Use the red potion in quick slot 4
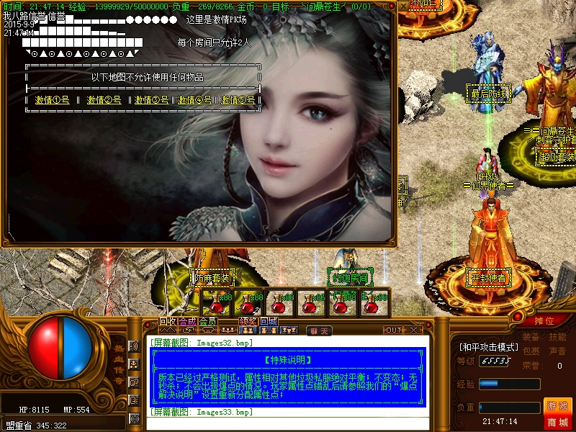 coord(311,303)
